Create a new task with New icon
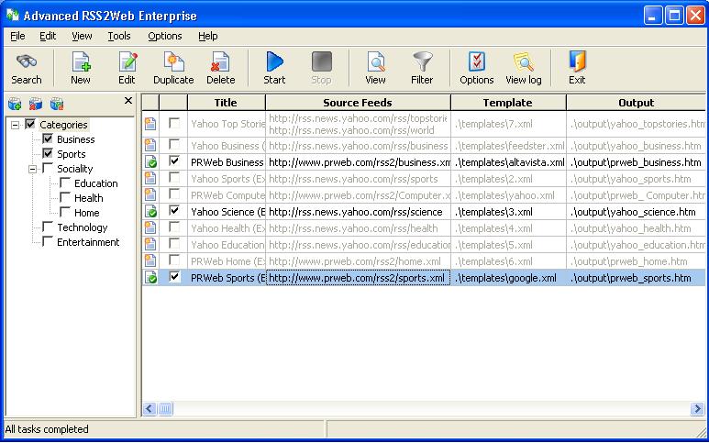 click(x=81, y=62)
